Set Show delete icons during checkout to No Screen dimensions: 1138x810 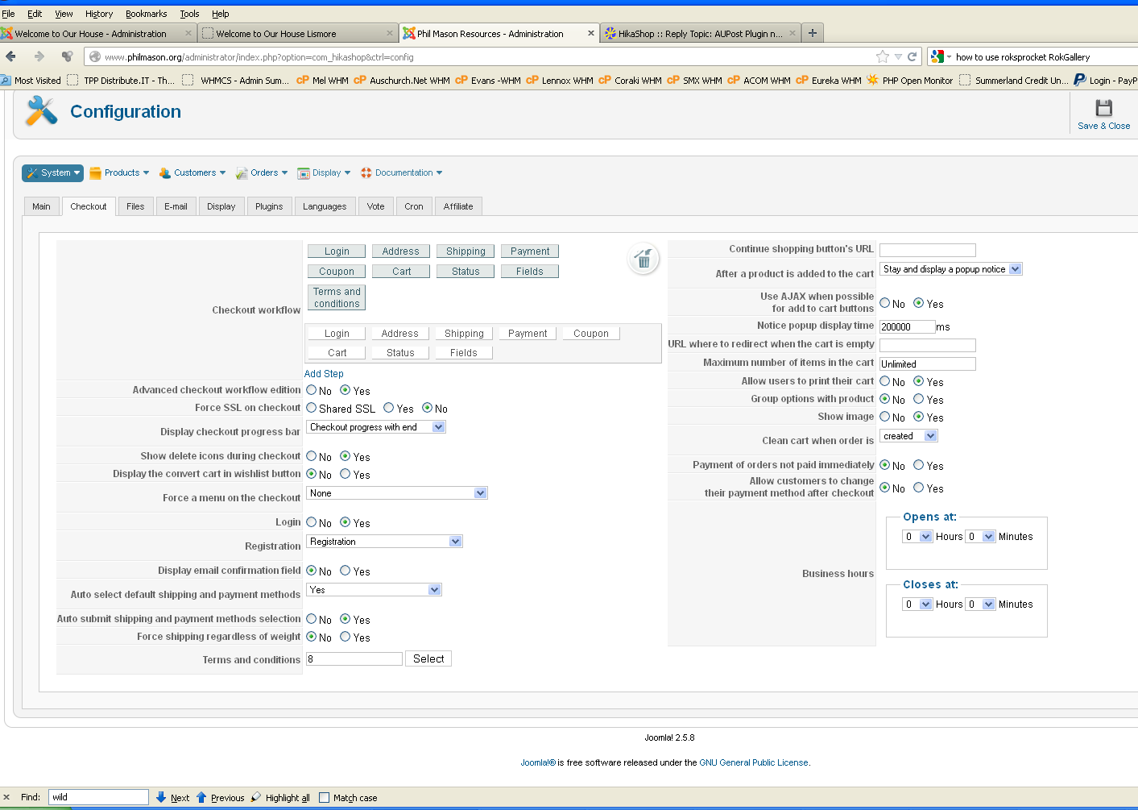(312, 456)
